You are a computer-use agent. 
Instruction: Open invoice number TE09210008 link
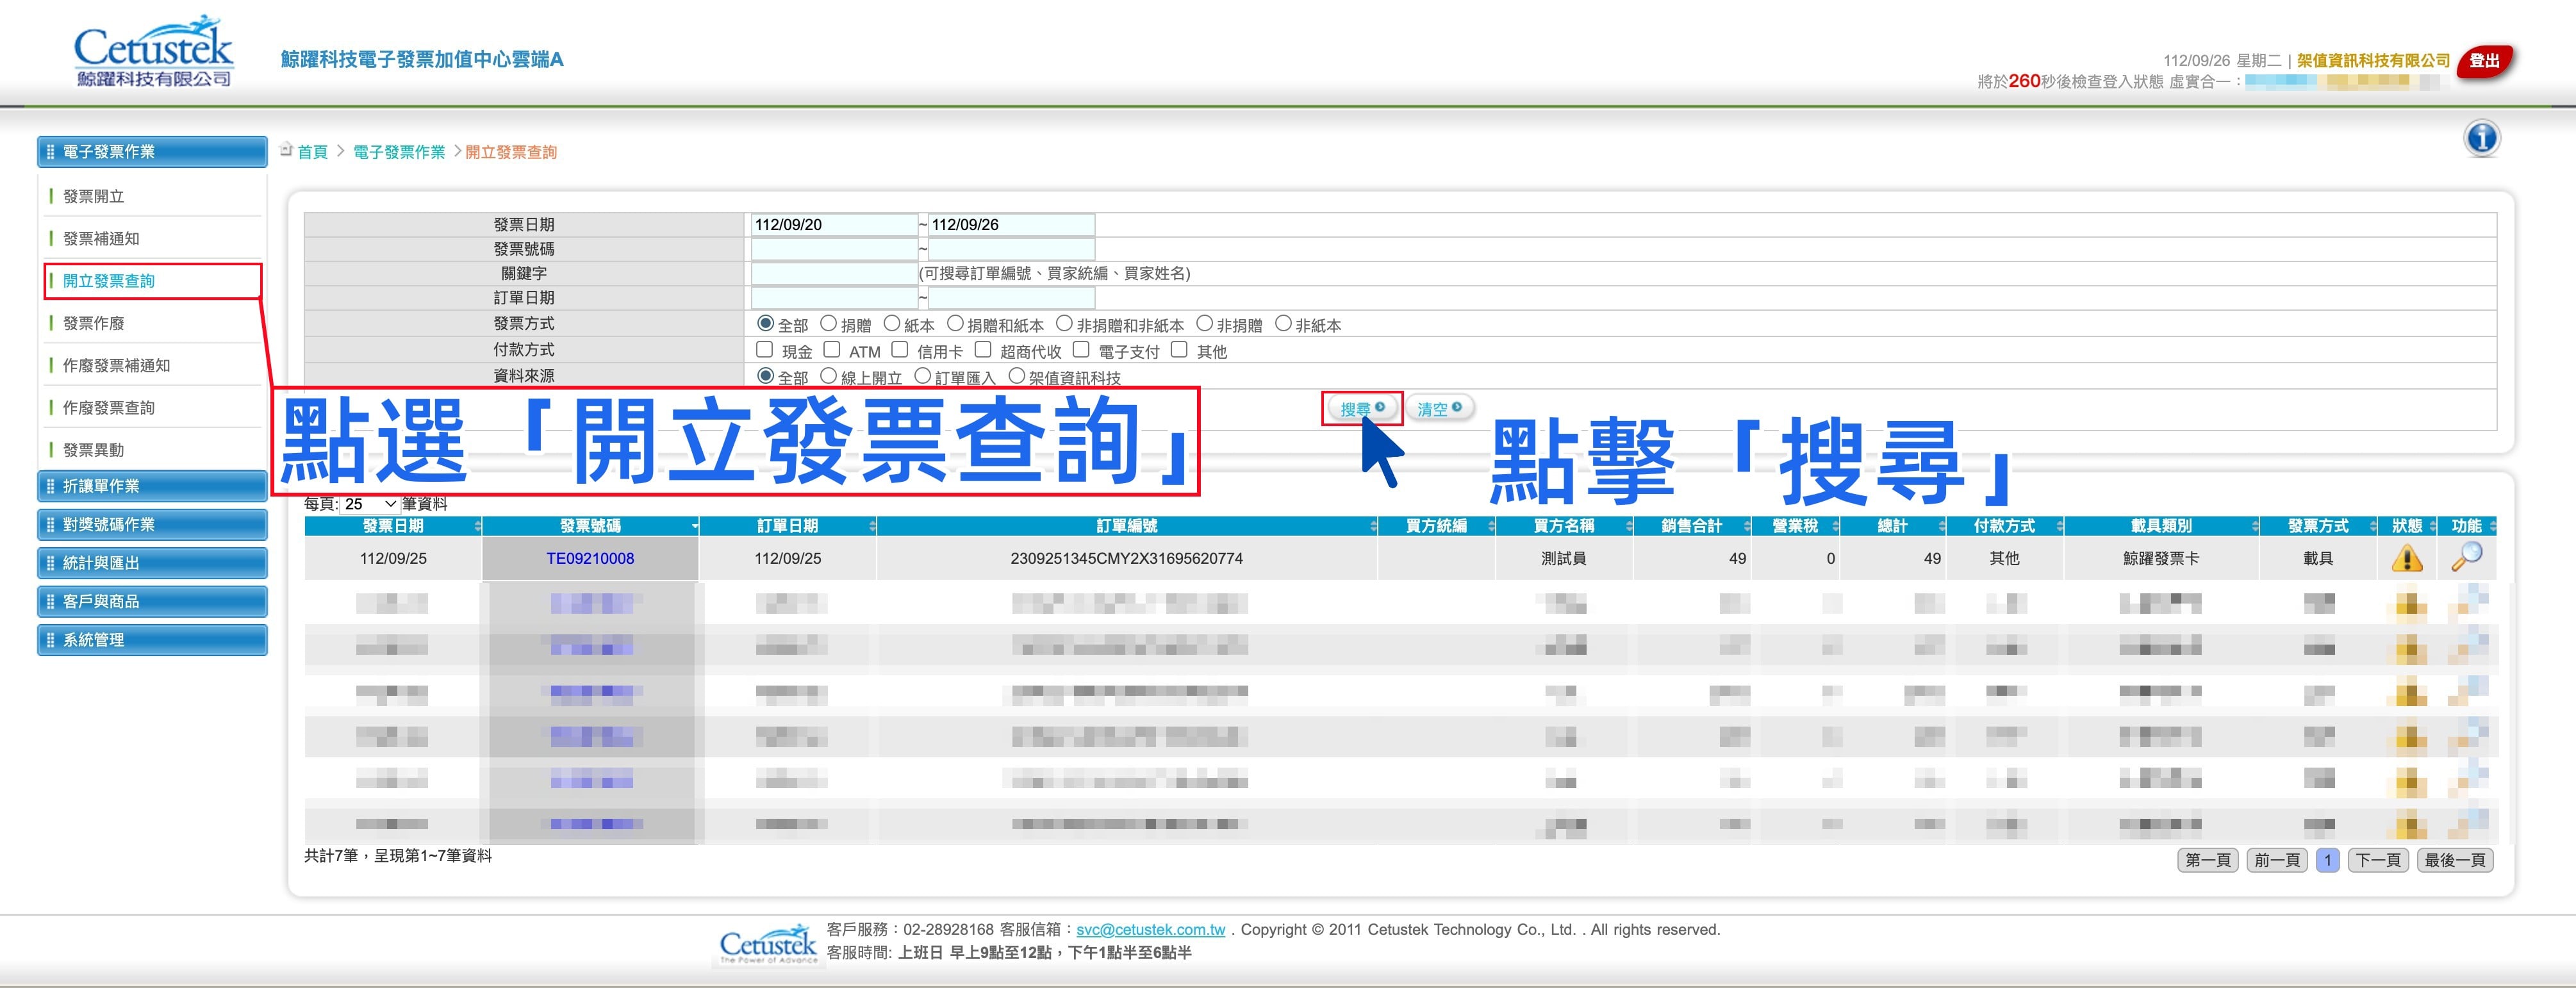590,558
